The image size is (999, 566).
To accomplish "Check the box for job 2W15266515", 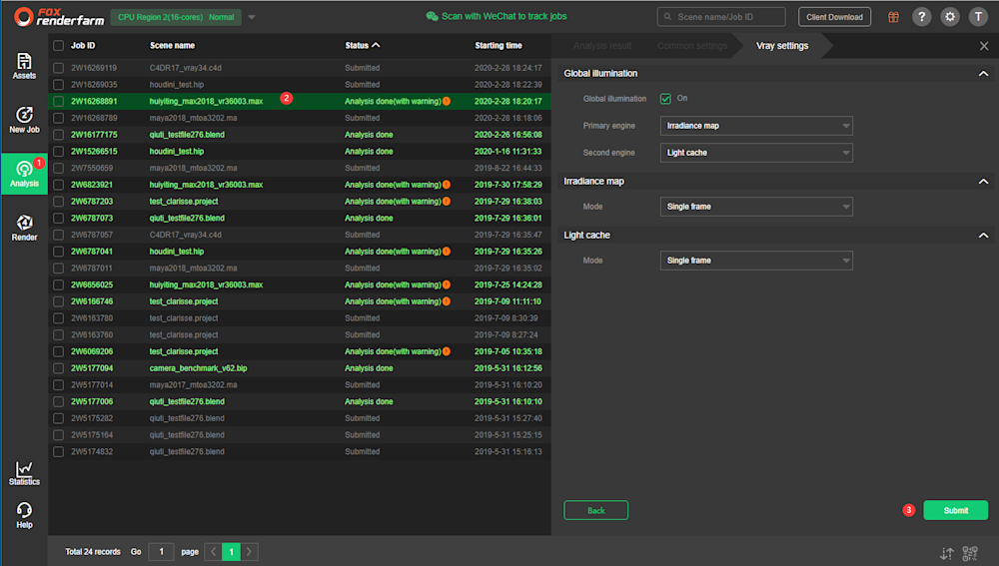I will [x=59, y=152].
